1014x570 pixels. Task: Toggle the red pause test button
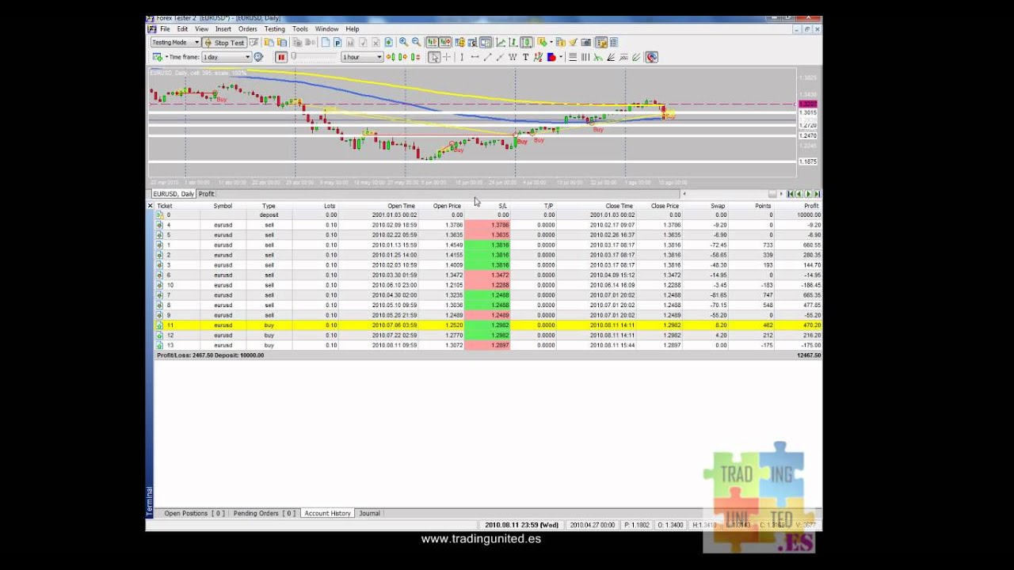pos(281,57)
